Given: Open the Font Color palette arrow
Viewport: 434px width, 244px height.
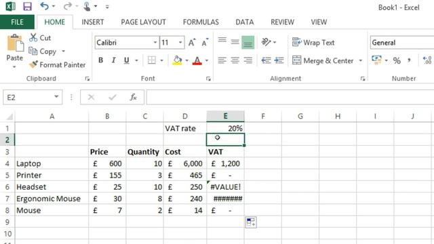Looking at the screenshot, I should [207, 60].
